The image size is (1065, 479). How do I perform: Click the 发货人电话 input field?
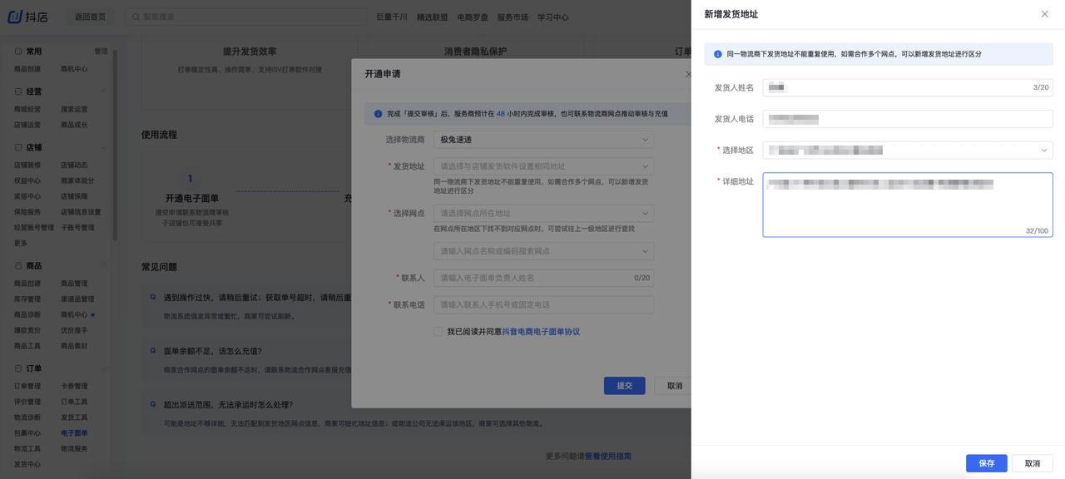(x=907, y=119)
